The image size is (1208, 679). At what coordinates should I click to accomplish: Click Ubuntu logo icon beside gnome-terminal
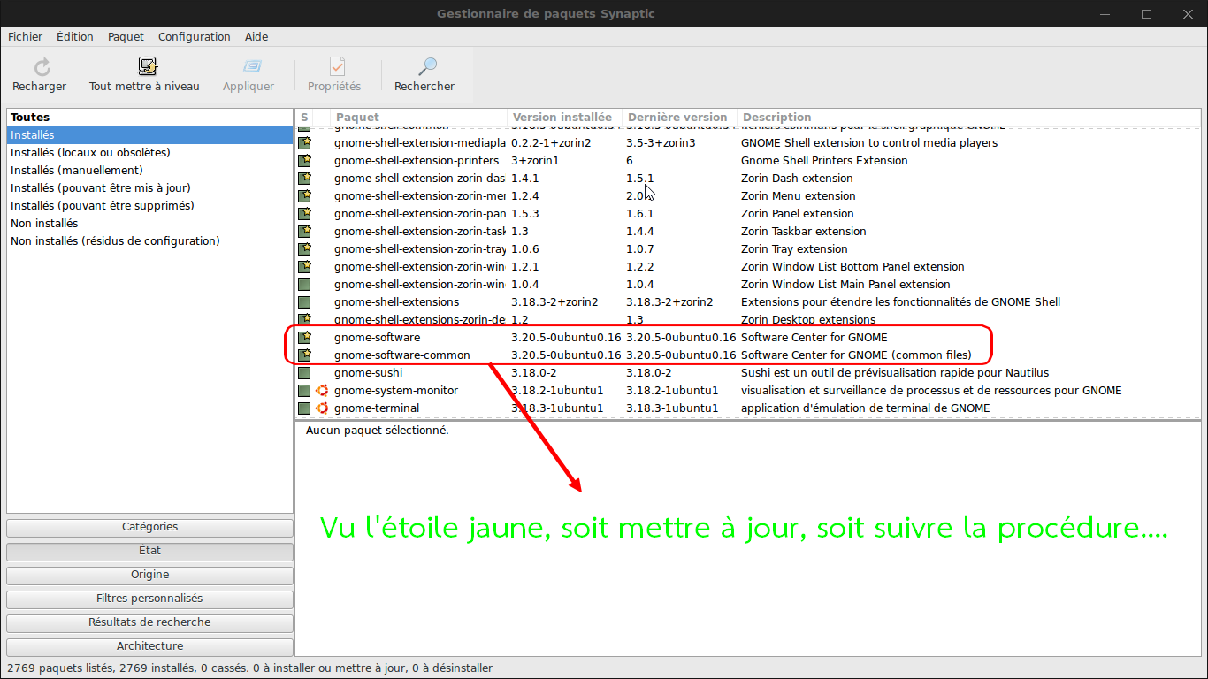(x=322, y=408)
